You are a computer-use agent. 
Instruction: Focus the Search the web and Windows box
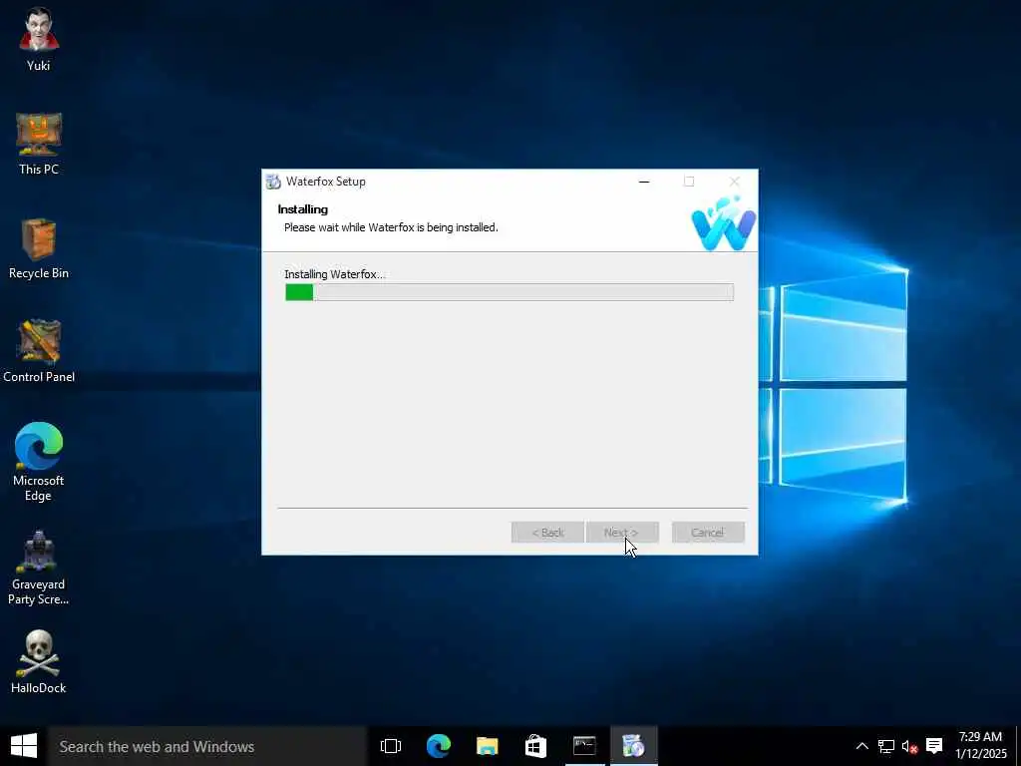point(207,746)
